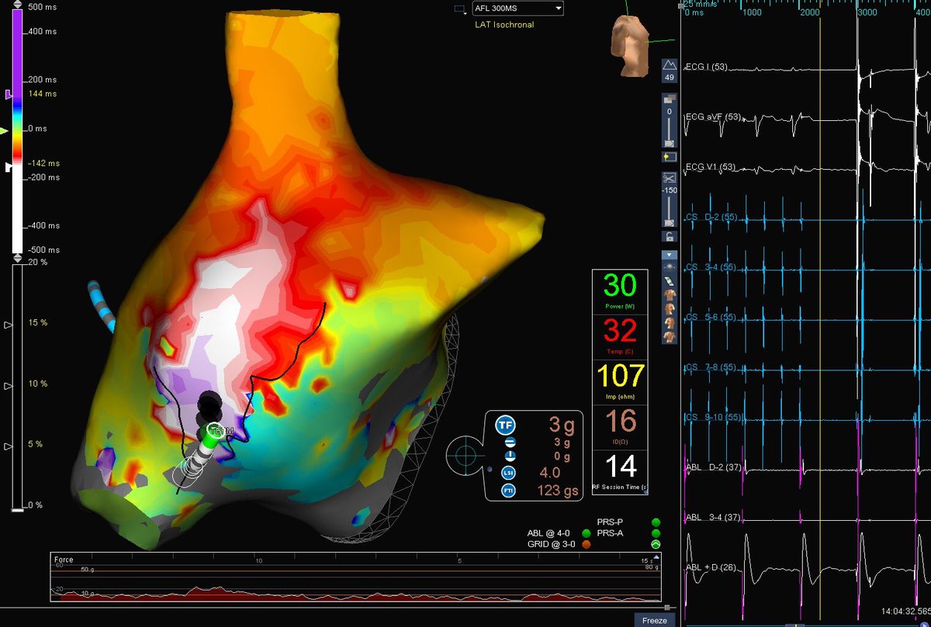Click the 15 % marker on the percentage scale
931x627 pixels.
(9, 326)
